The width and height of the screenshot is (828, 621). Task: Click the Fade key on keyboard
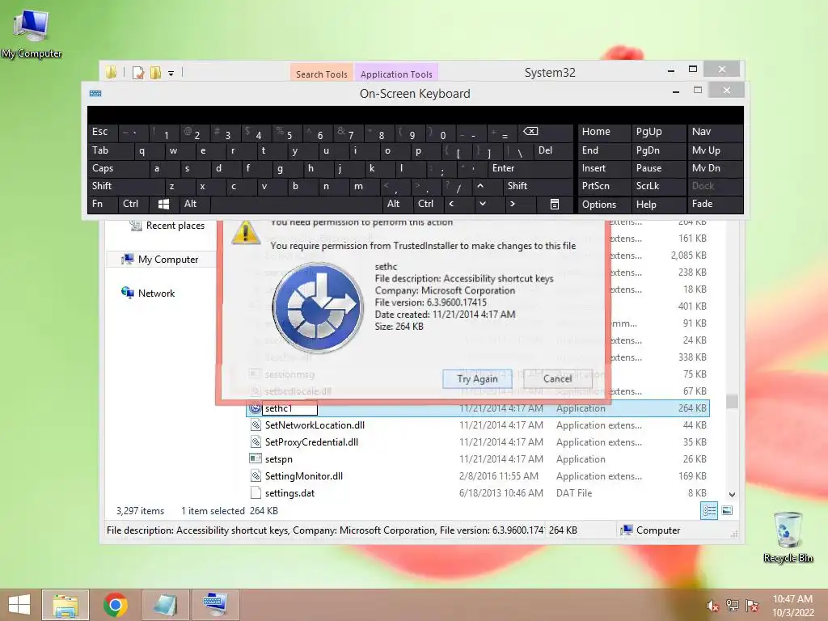click(x=715, y=204)
